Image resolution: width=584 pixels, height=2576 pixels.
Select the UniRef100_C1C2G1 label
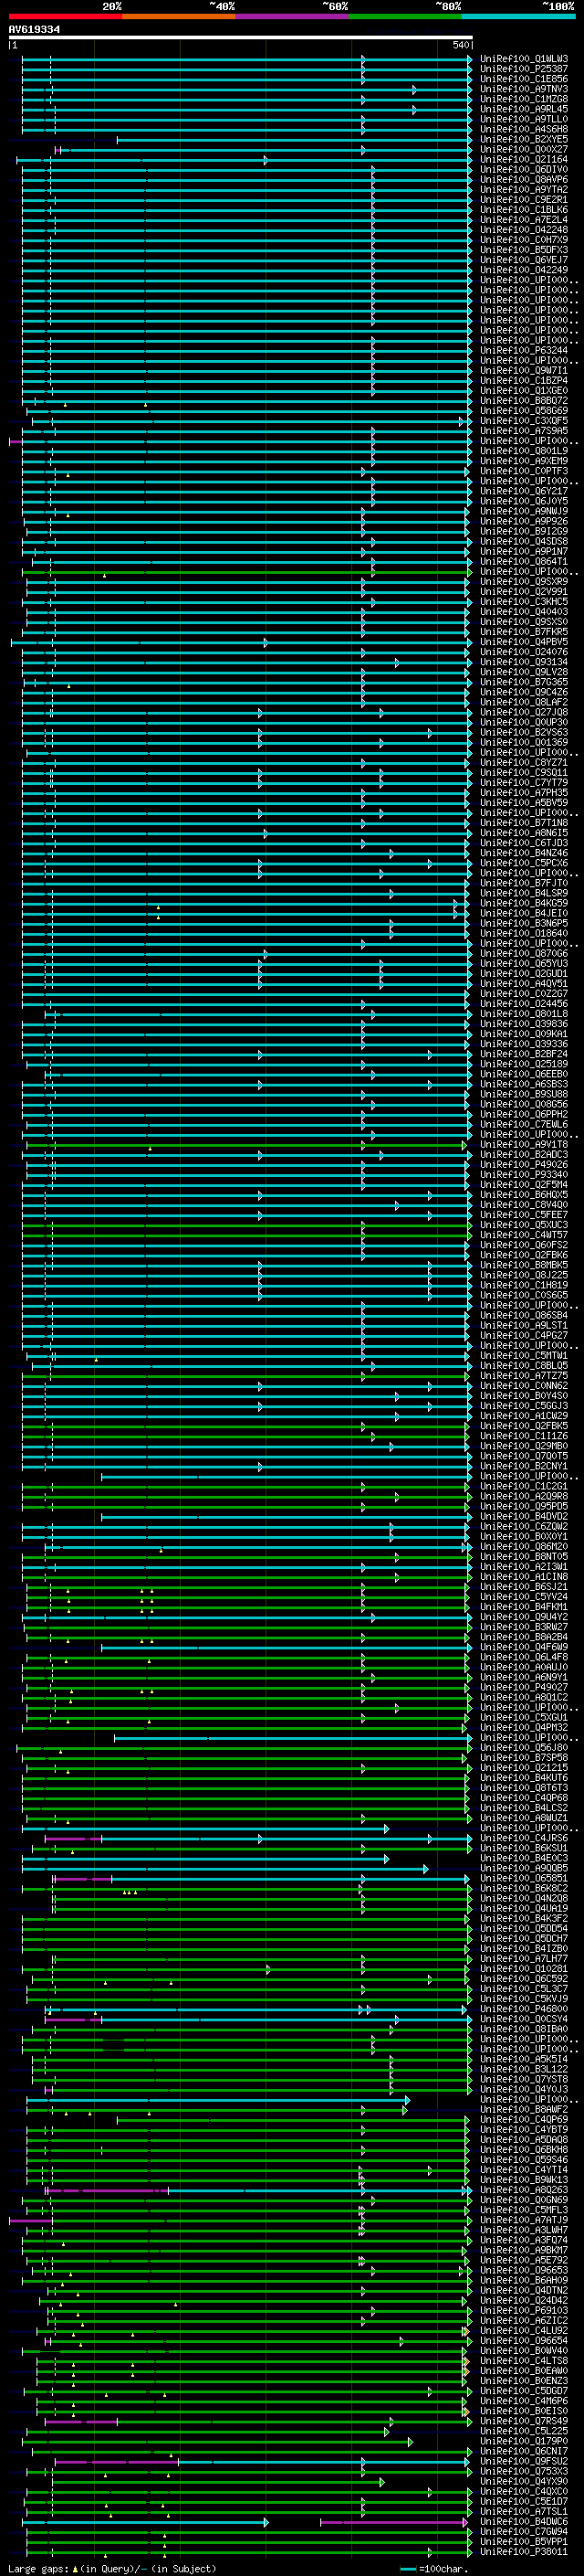(524, 1486)
